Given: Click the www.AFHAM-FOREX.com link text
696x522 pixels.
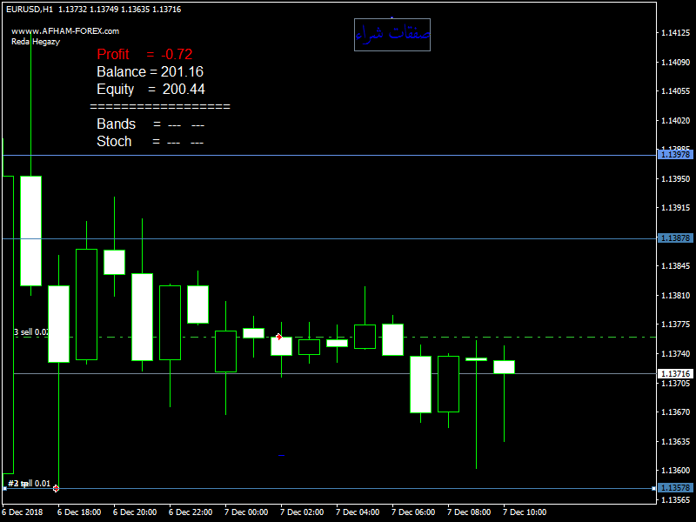Looking at the screenshot, I should 64,30.
